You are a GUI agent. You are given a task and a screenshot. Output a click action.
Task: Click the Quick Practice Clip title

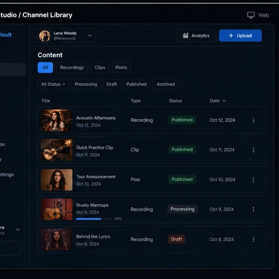[x=95, y=148]
